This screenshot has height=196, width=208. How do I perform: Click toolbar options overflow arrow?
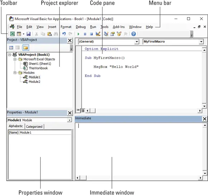[192, 34]
